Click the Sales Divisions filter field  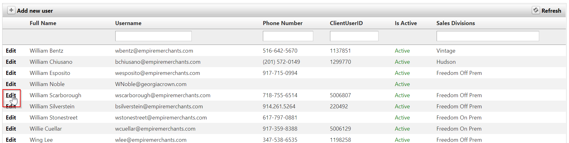coord(488,36)
